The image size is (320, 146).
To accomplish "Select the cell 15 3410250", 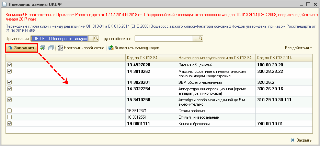I will [x=151, y=102].
